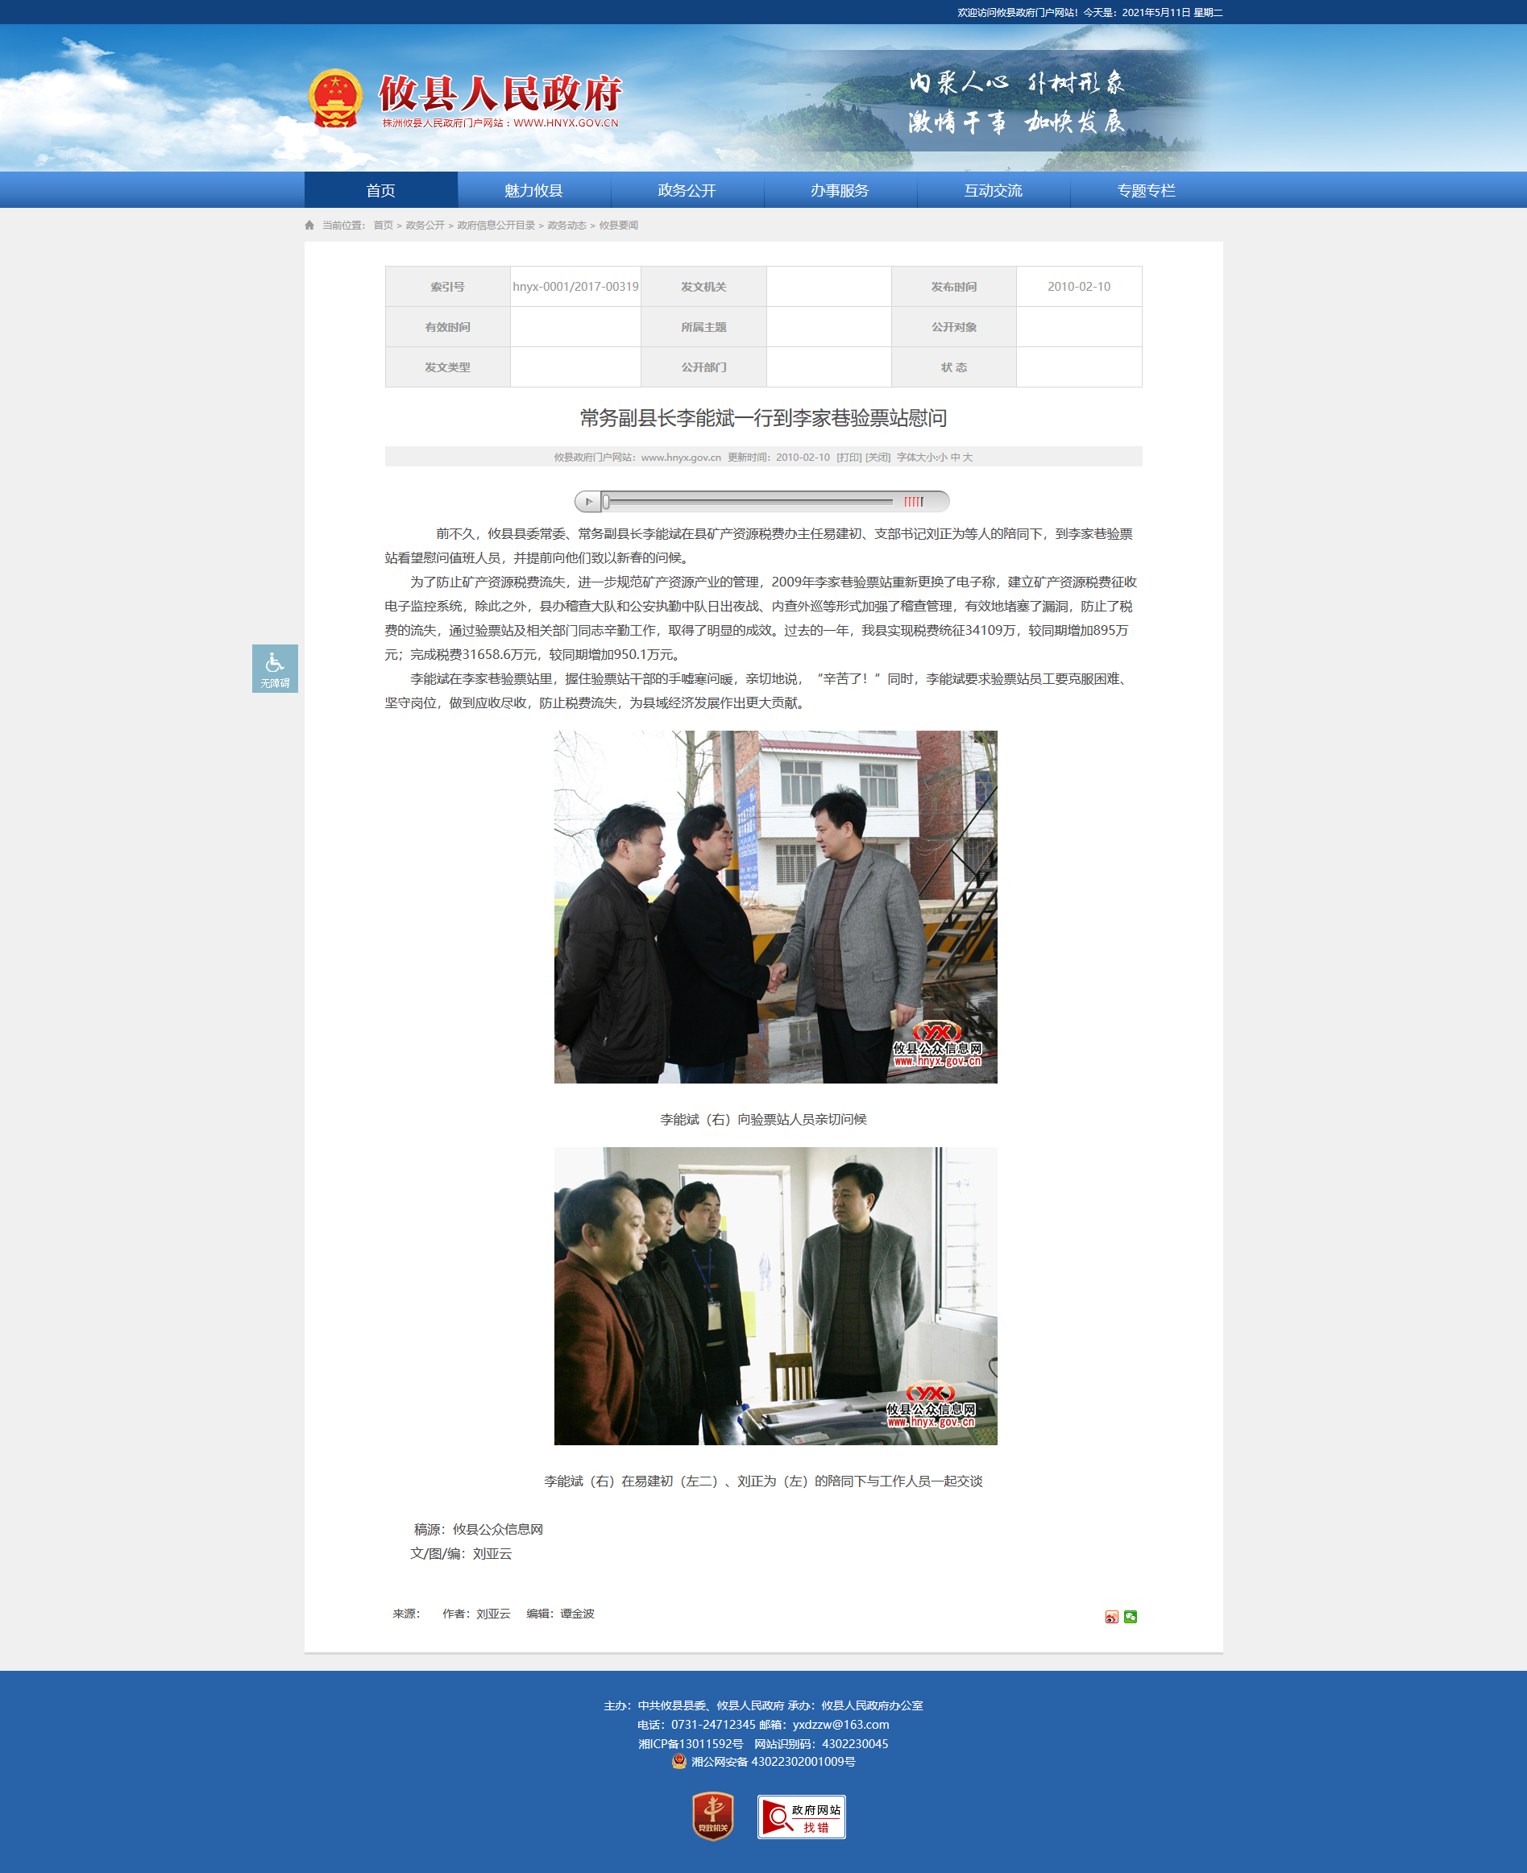1527x1873 pixels.
Task: Click the national emblem logo in header
Action: 335,97
